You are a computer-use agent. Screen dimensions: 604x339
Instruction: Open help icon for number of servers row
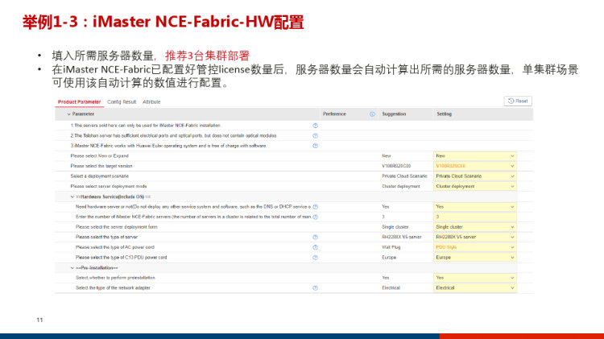pos(315,217)
